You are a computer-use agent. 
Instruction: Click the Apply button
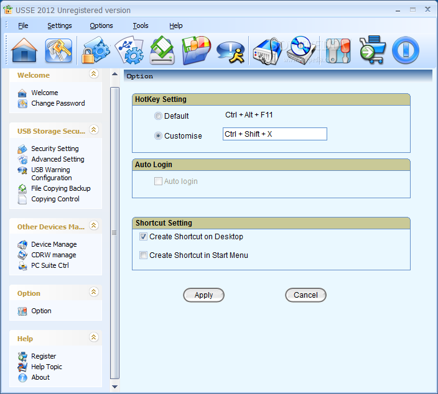coord(203,295)
